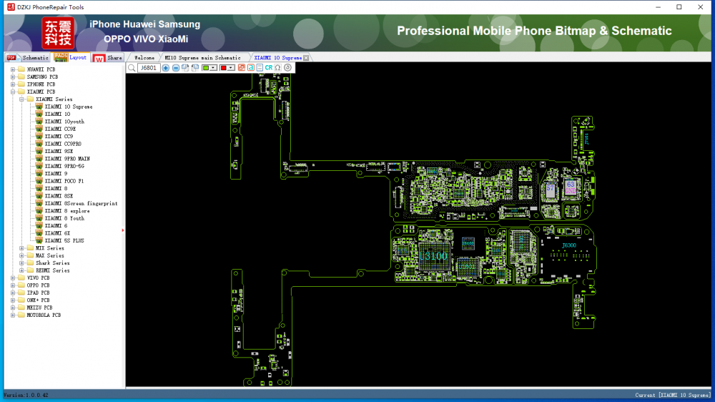Open the Welcome tab
715x402 pixels.
(x=144, y=57)
